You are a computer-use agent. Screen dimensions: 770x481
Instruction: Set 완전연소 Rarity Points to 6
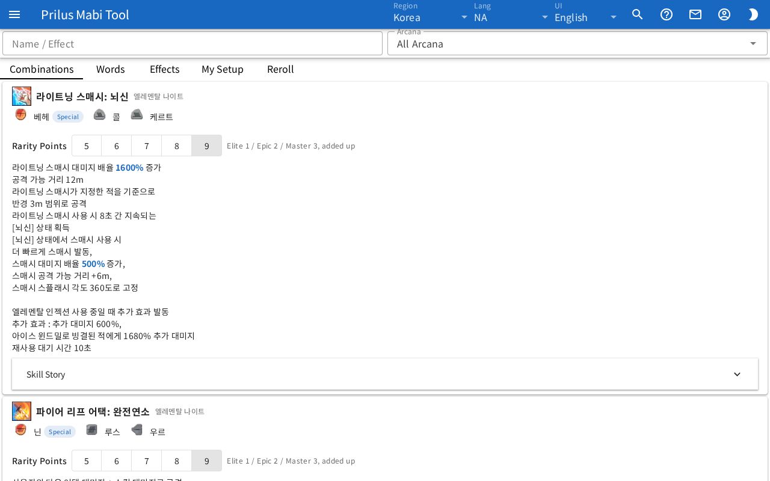(x=117, y=461)
